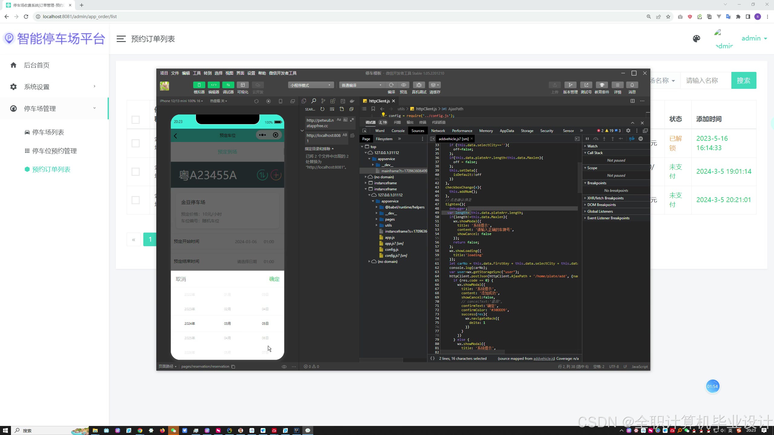Click the pause script execution icon
The image size is (774, 435).
click(x=587, y=139)
